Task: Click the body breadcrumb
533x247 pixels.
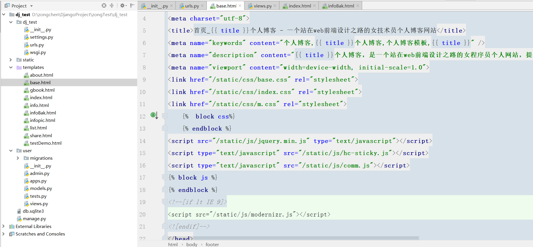Action: point(192,244)
